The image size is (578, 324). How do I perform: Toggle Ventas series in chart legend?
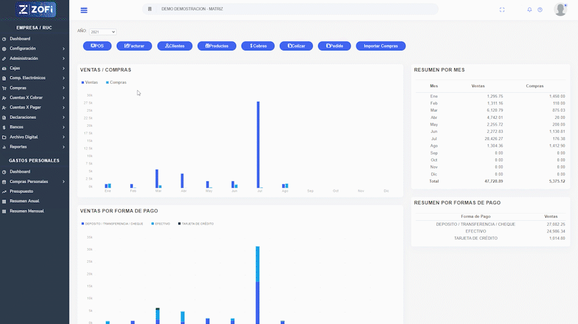(89, 83)
